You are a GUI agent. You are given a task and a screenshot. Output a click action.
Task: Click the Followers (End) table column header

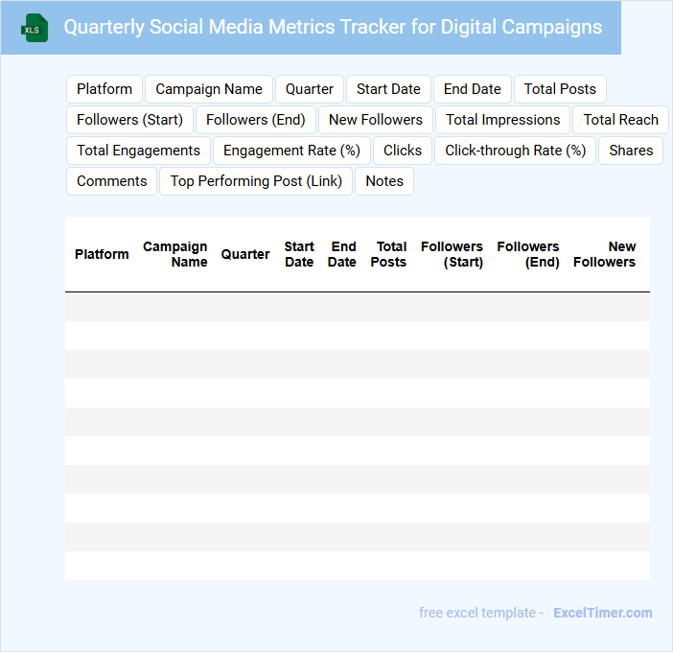click(x=528, y=254)
